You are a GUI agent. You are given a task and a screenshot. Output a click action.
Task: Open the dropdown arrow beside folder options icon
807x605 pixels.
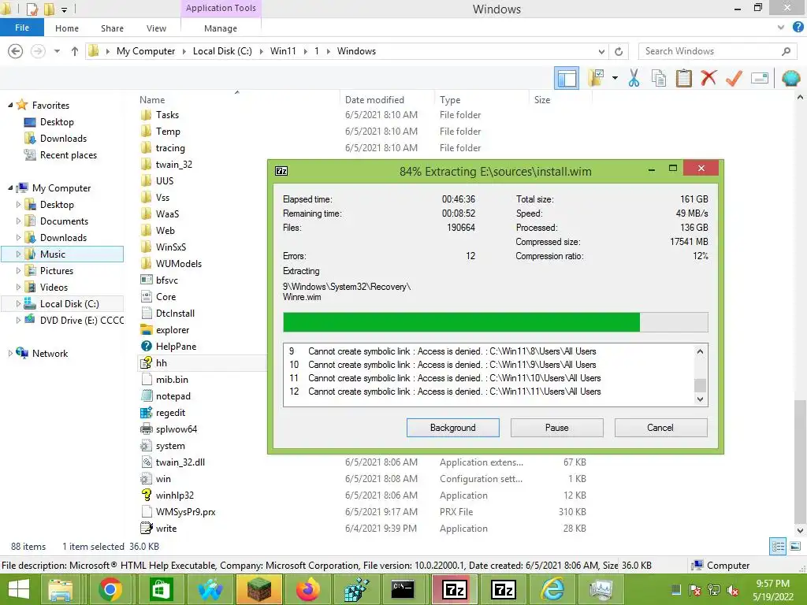click(x=615, y=79)
